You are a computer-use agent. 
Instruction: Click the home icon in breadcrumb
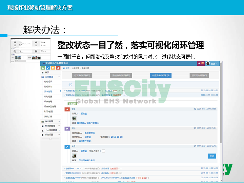(x=64, y=68)
